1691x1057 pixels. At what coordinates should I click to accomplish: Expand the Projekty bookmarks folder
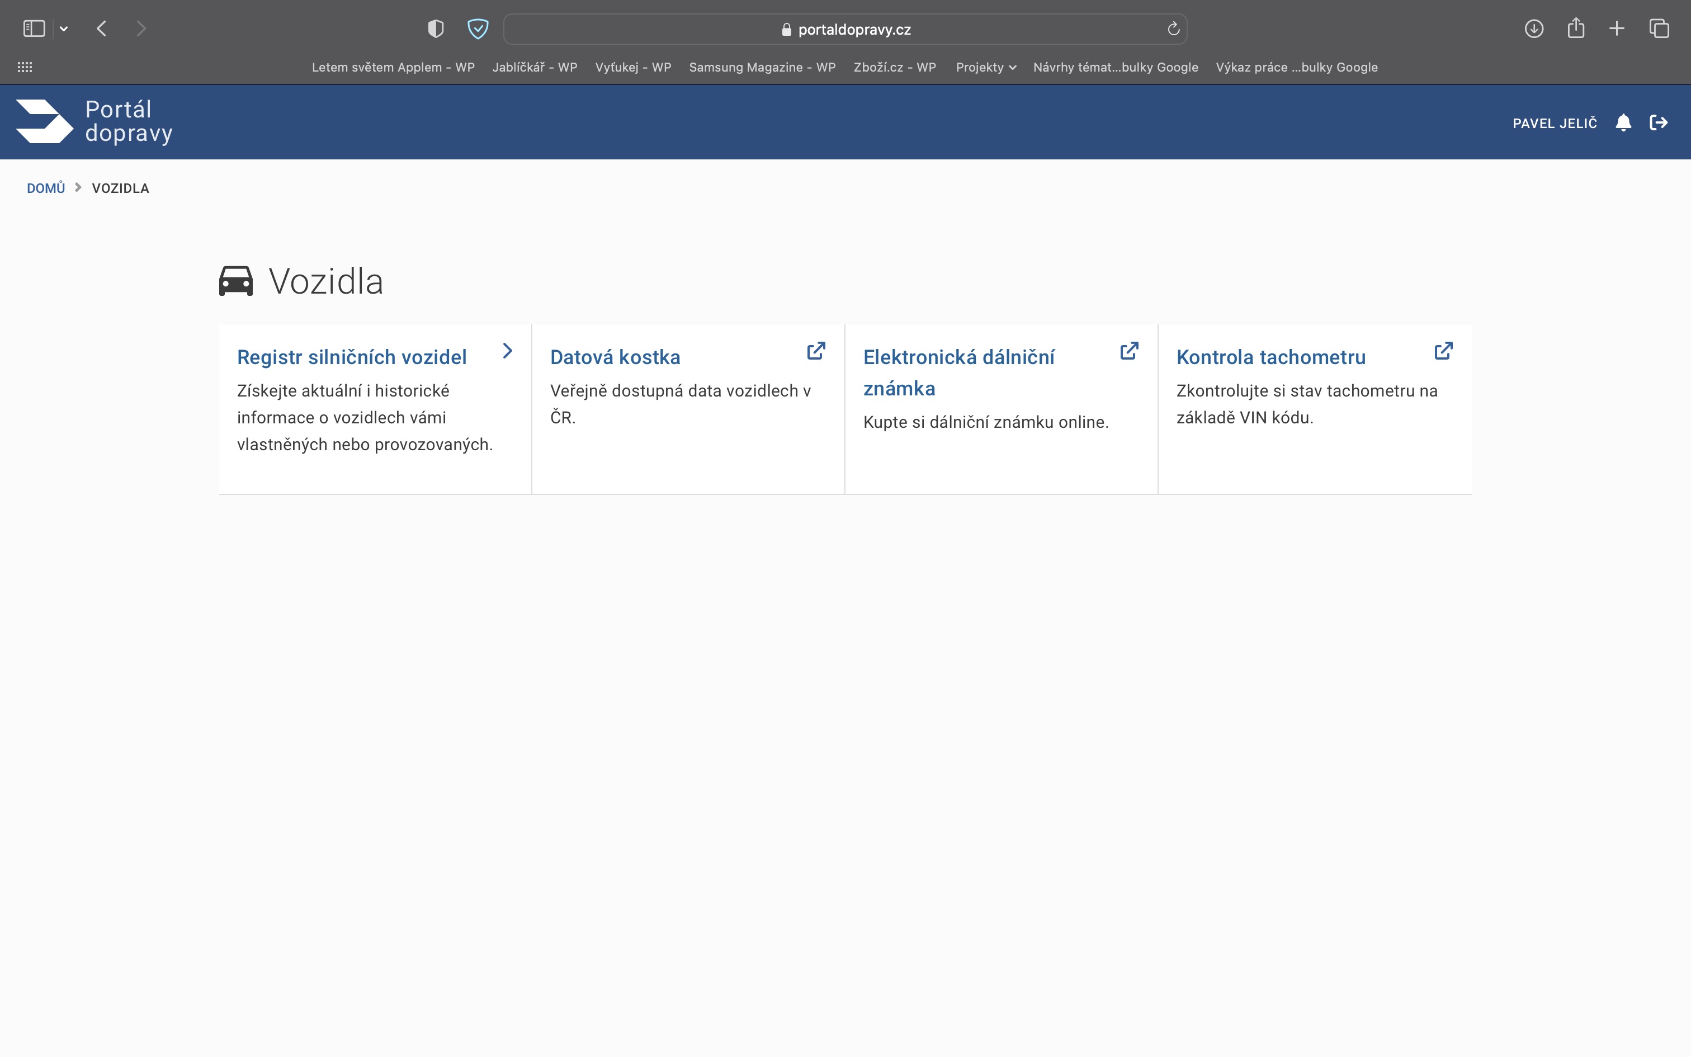pos(985,67)
